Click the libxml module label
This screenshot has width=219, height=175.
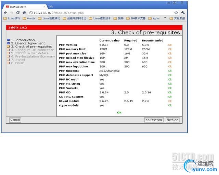point(69,101)
